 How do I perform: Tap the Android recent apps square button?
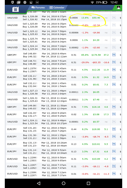[x=88, y=183]
